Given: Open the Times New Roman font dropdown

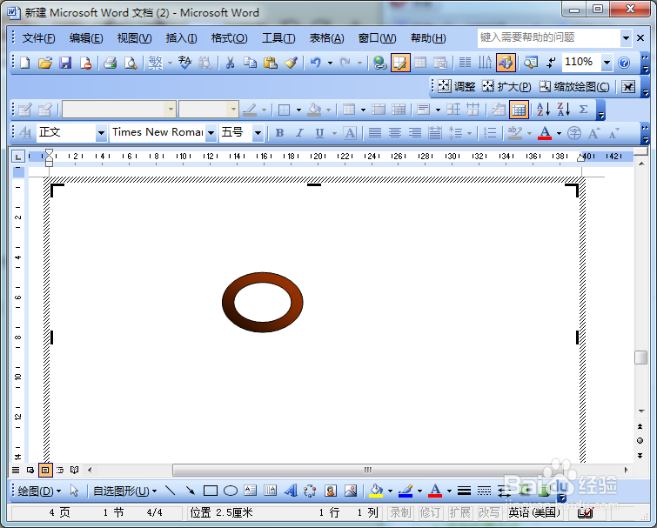Looking at the screenshot, I should (211, 133).
